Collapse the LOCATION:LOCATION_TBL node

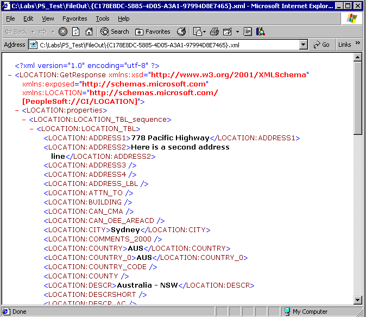pyautogui.click(x=31, y=129)
